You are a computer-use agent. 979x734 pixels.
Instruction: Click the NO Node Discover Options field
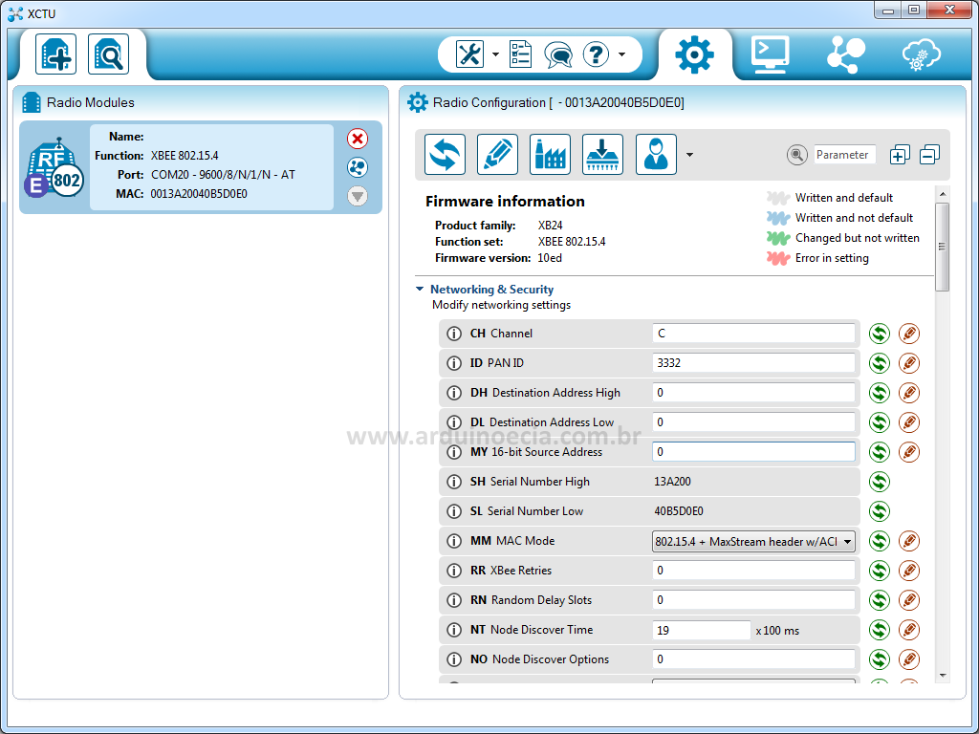pos(753,659)
